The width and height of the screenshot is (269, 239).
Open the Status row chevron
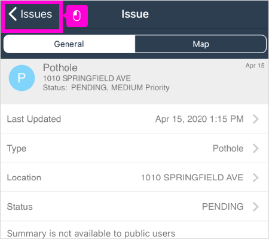coord(256,207)
